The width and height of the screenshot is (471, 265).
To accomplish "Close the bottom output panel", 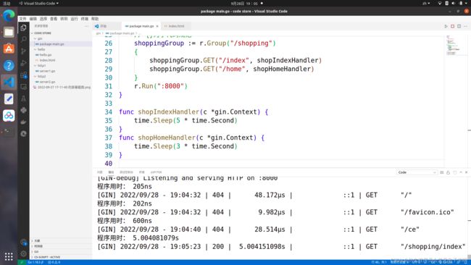I will click(466, 172).
